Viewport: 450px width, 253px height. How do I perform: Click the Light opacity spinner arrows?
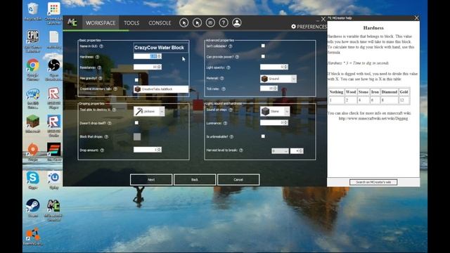286,67
